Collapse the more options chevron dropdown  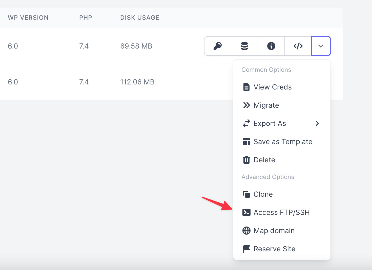click(321, 46)
